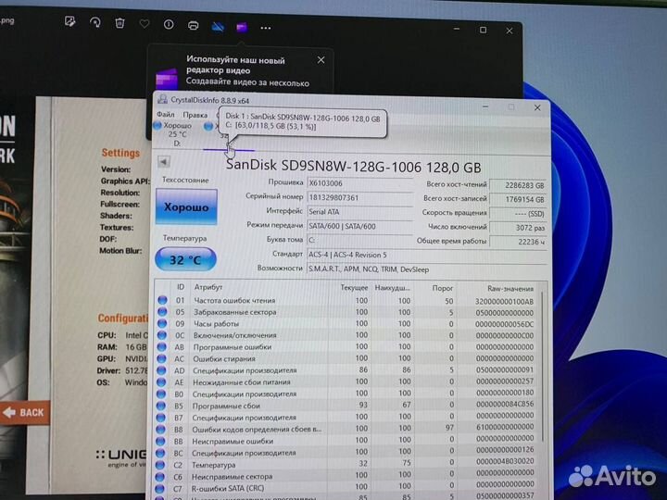Select row B8 Ошибки кодов определения сбоев
Screen dimensions: 667x500
tap(346, 429)
